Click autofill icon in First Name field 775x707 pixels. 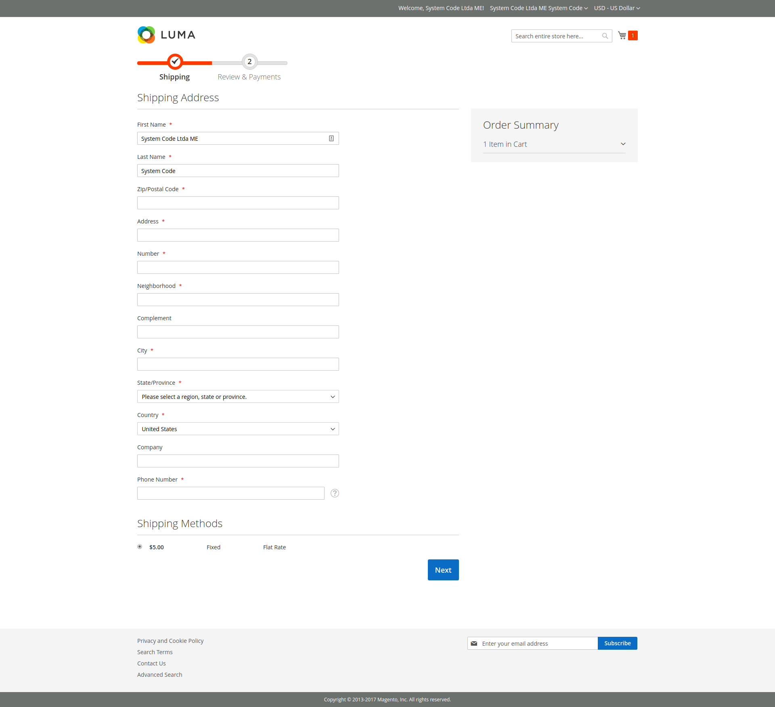[x=331, y=138]
